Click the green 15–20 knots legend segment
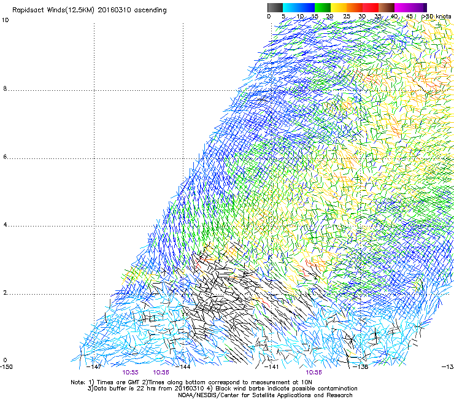Screen dimensions: 454x399 (x=323, y=7)
